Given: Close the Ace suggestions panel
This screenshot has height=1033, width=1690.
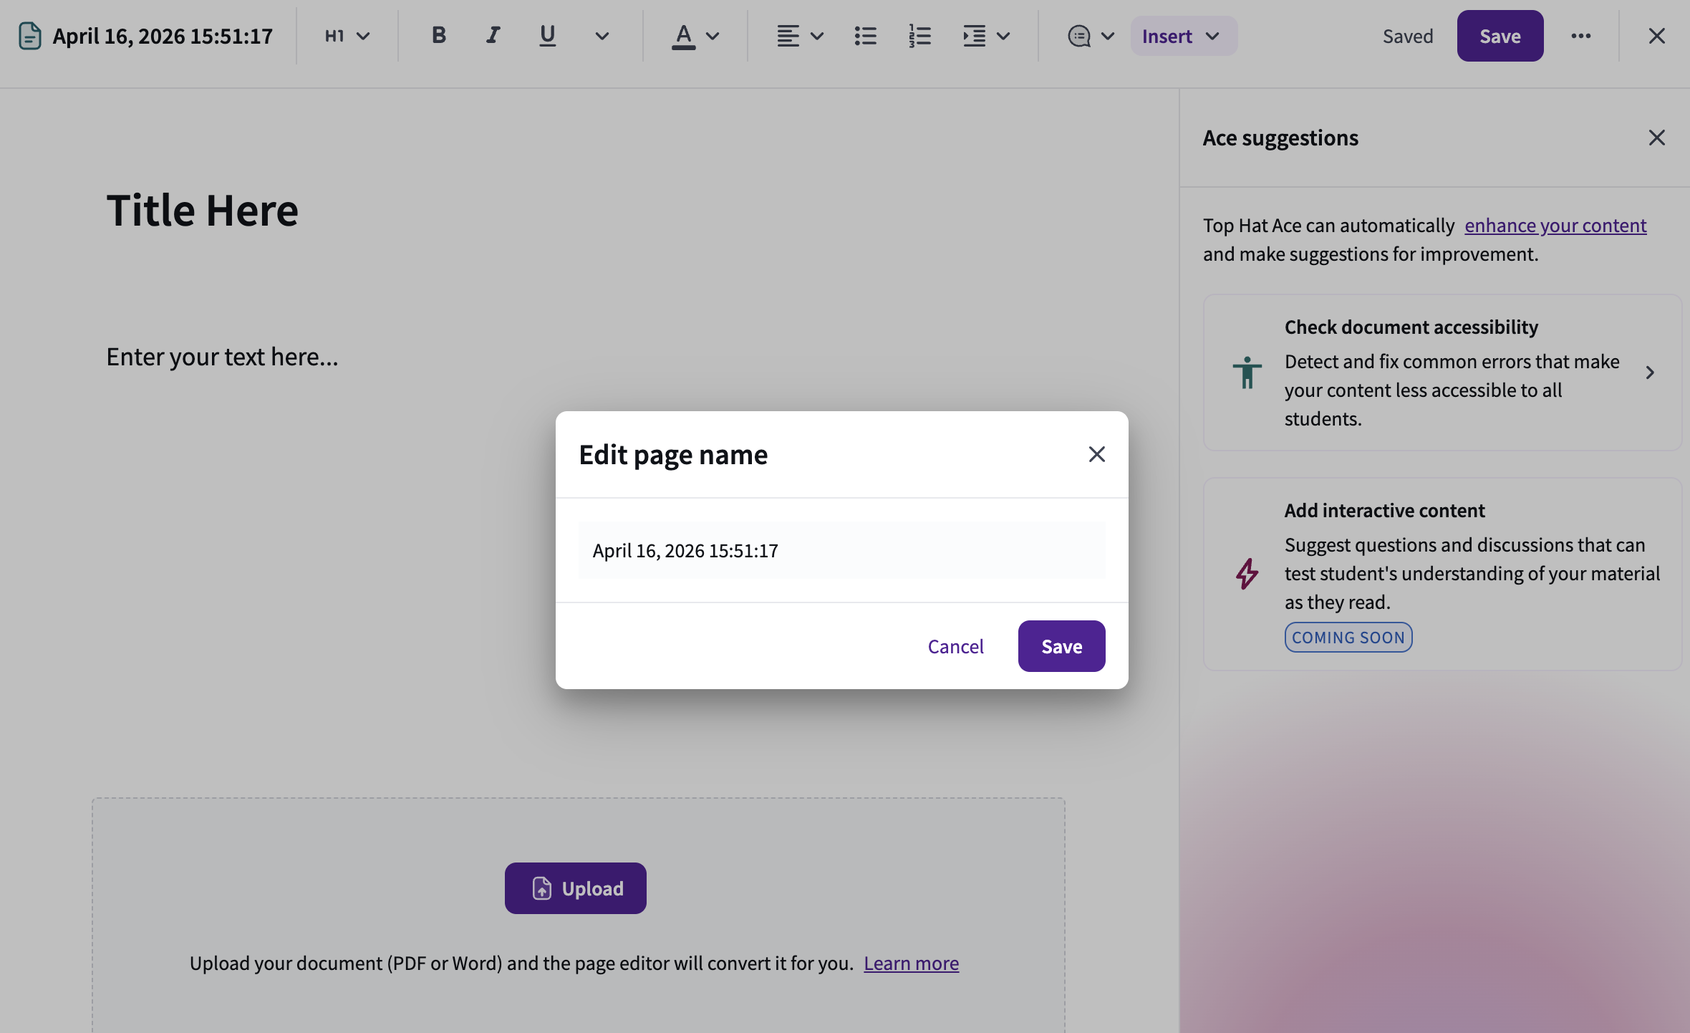Looking at the screenshot, I should [1656, 138].
